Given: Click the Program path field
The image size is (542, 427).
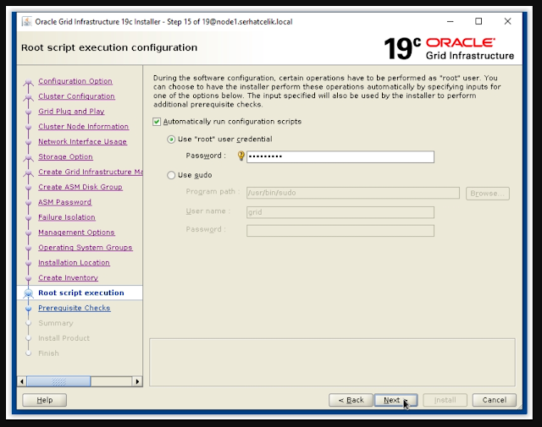Looking at the screenshot, I should coord(353,193).
